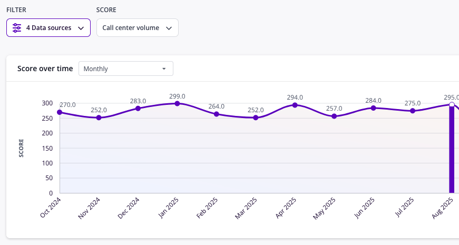
Task: Click the 299.0 value label
Action: click(178, 96)
